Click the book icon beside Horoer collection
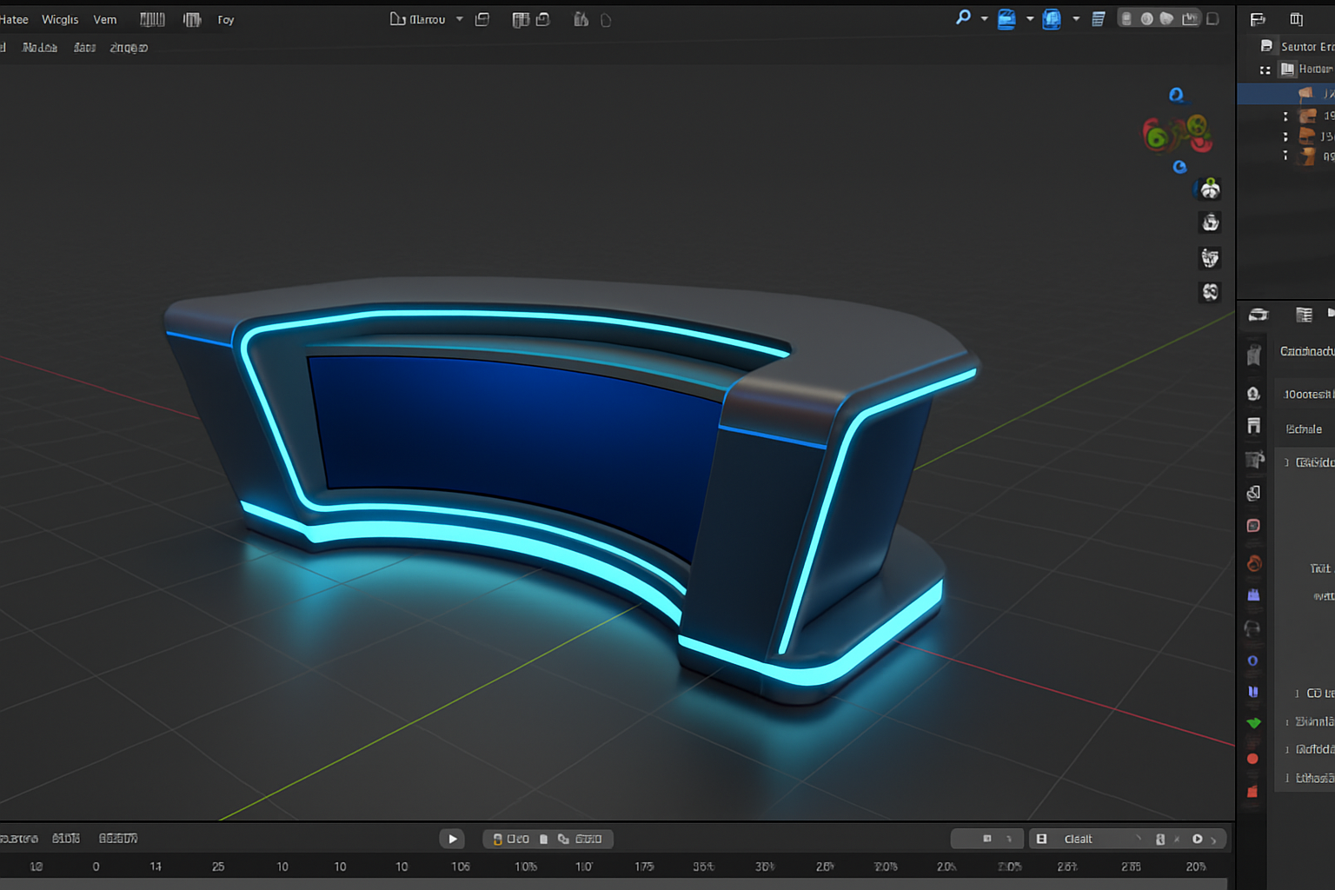The image size is (1335, 890). click(1287, 69)
